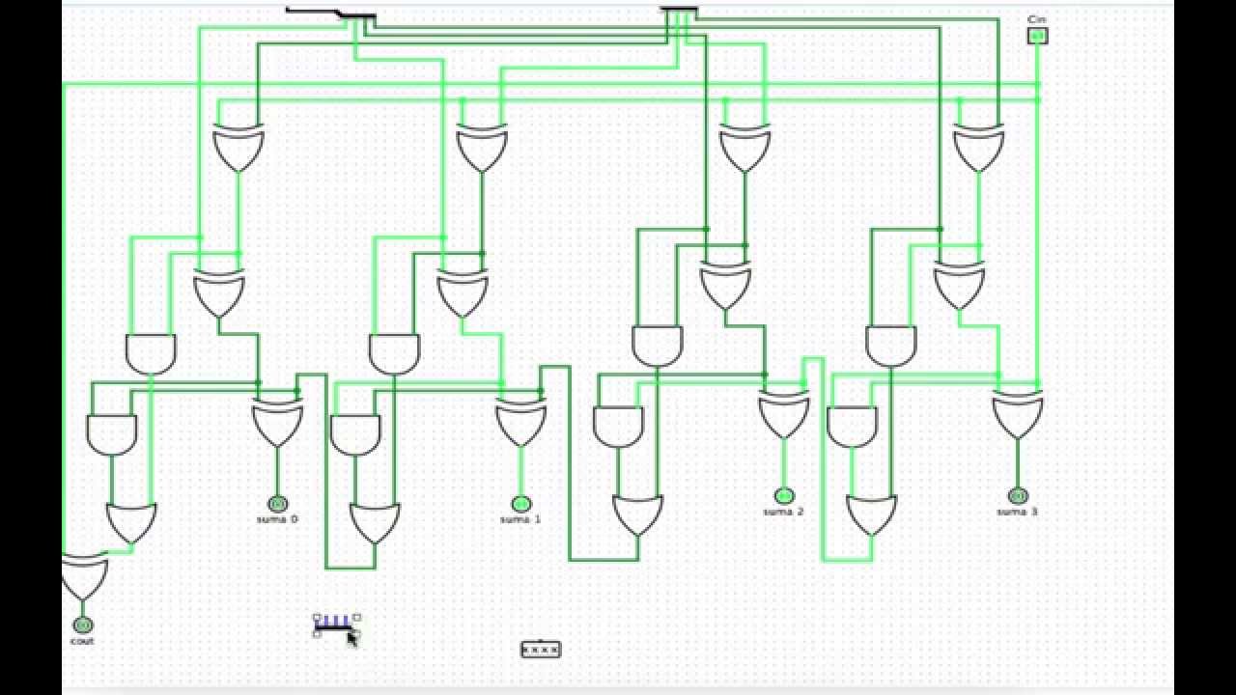Viewport: 1236px width, 695px height.
Task: Select lower AND gate in suma 2 stage
Action: pyautogui.click(x=618, y=428)
